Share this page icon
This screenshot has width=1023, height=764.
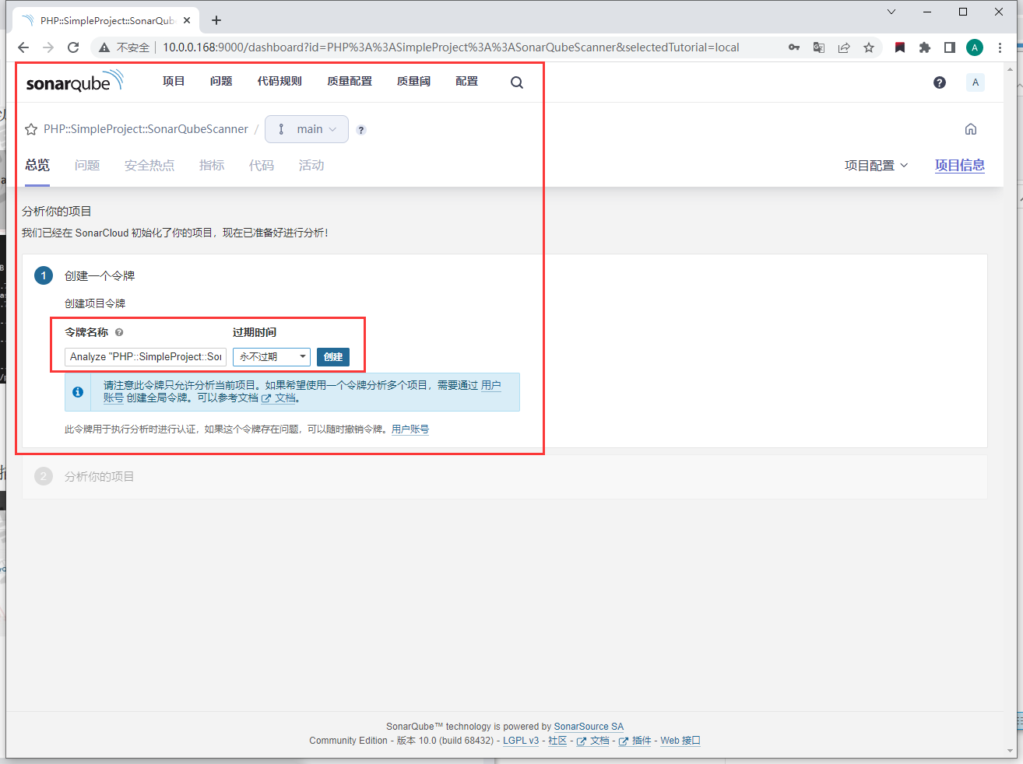[844, 47]
